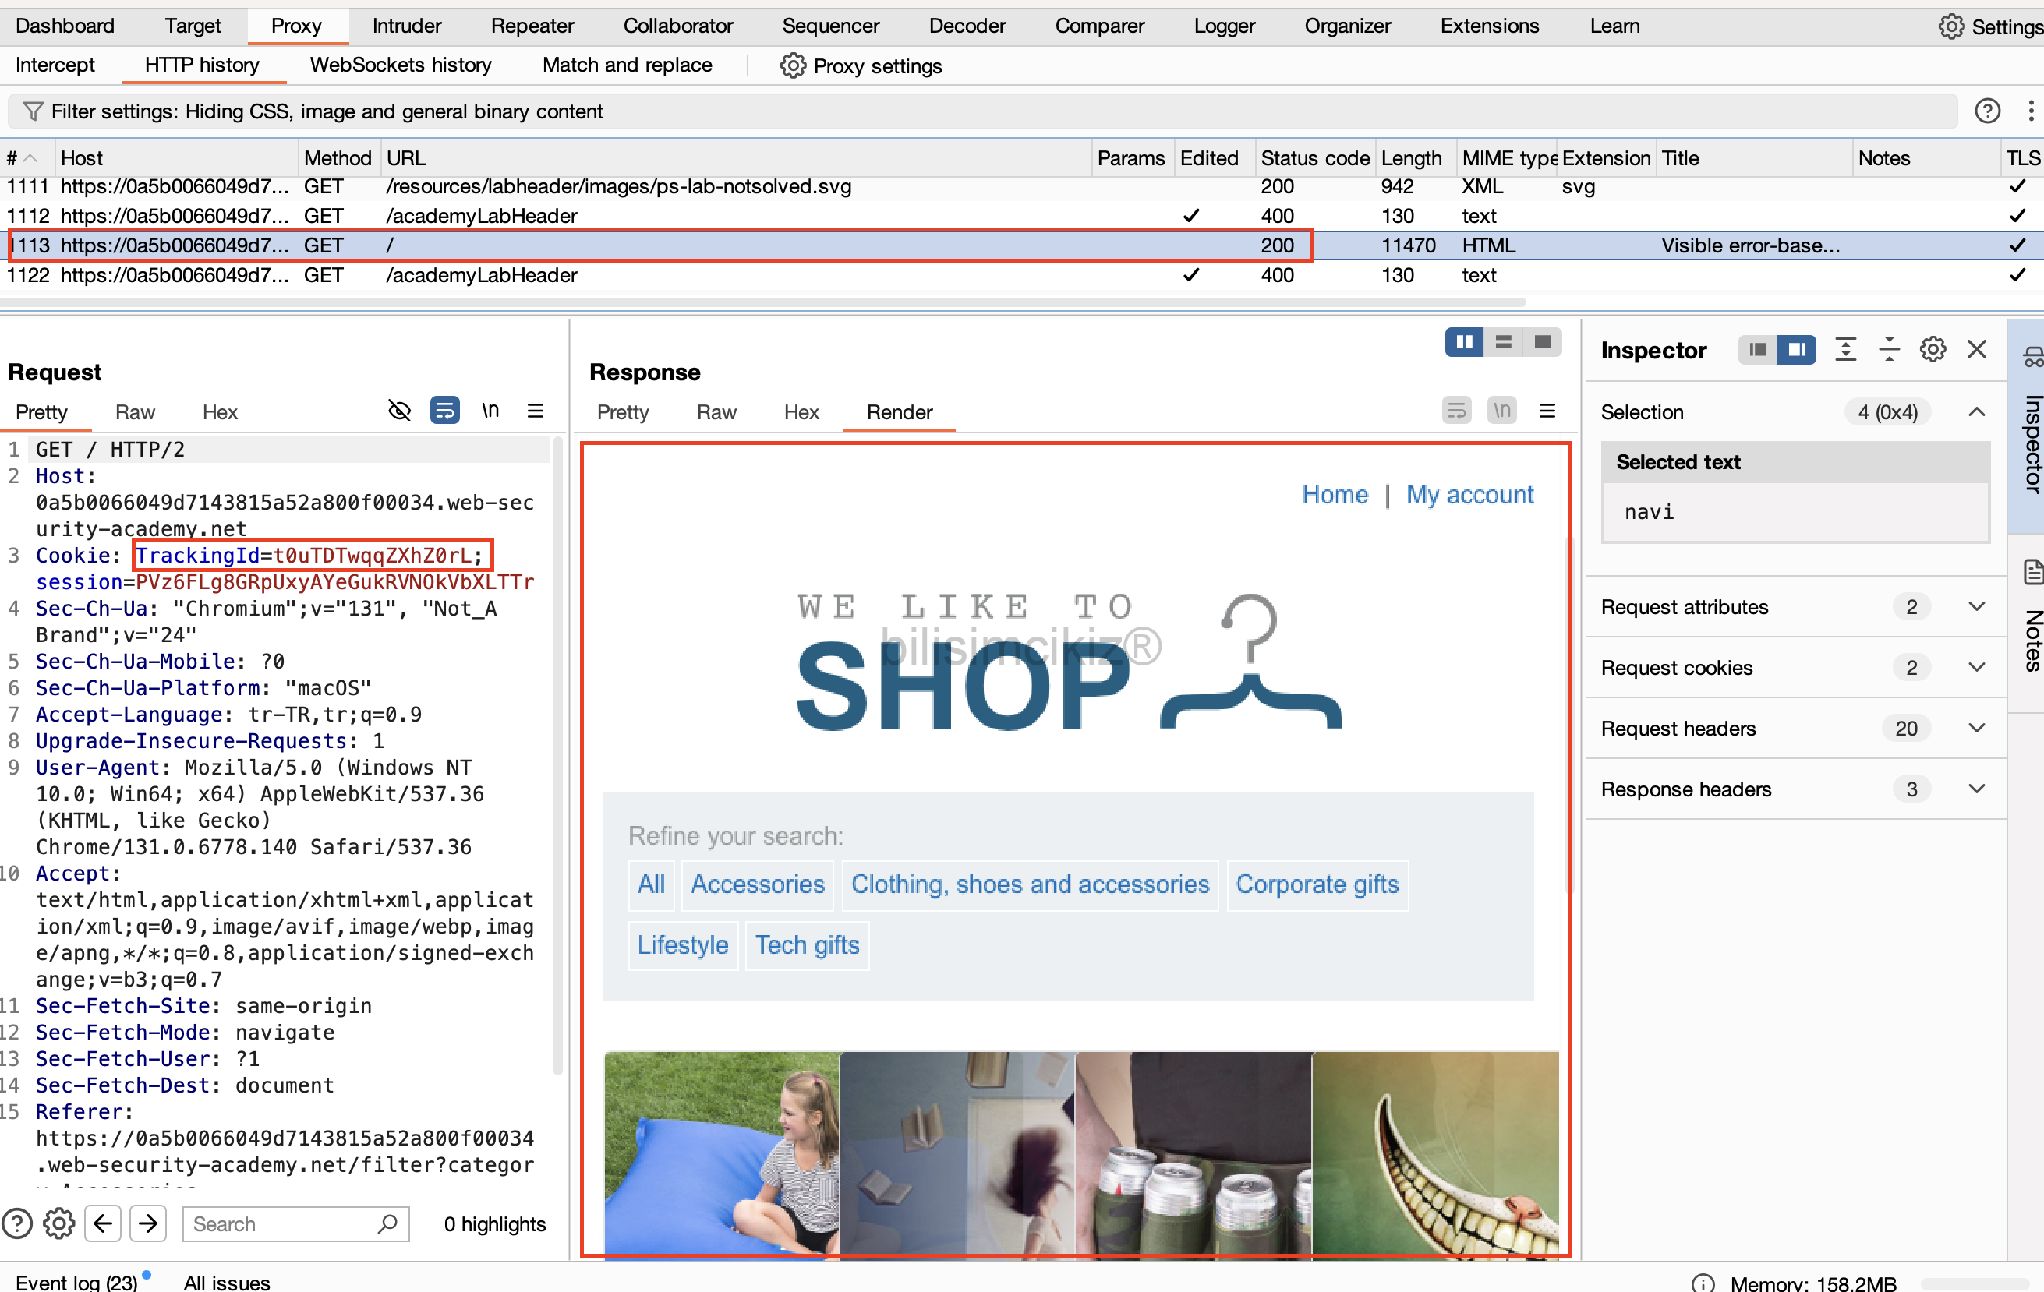This screenshot has width=2044, height=1292.
Task: Collapse the Selection section chevron
Action: click(1976, 412)
